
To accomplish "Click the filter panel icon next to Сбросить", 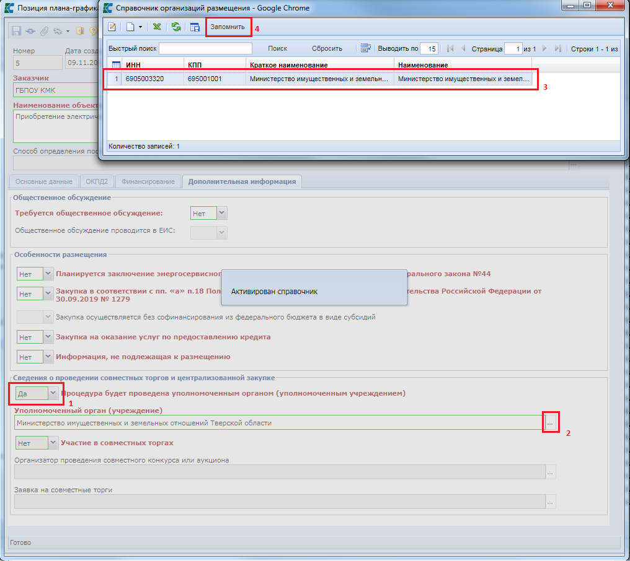I will (365, 48).
